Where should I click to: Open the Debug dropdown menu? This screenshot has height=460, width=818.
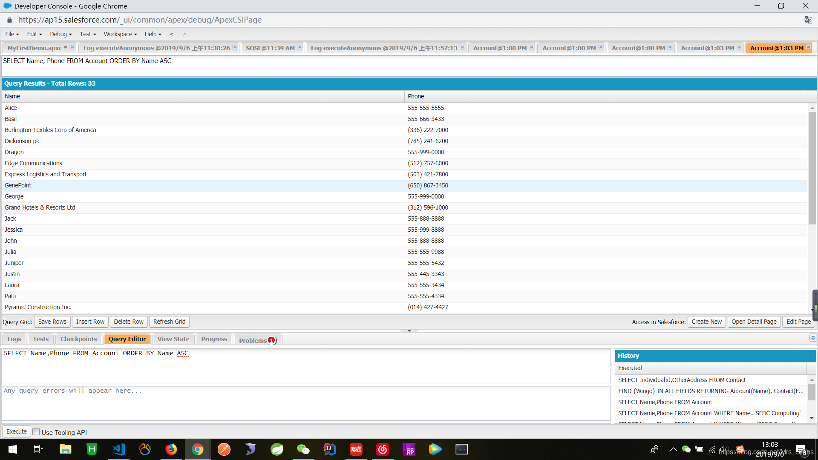click(x=59, y=34)
